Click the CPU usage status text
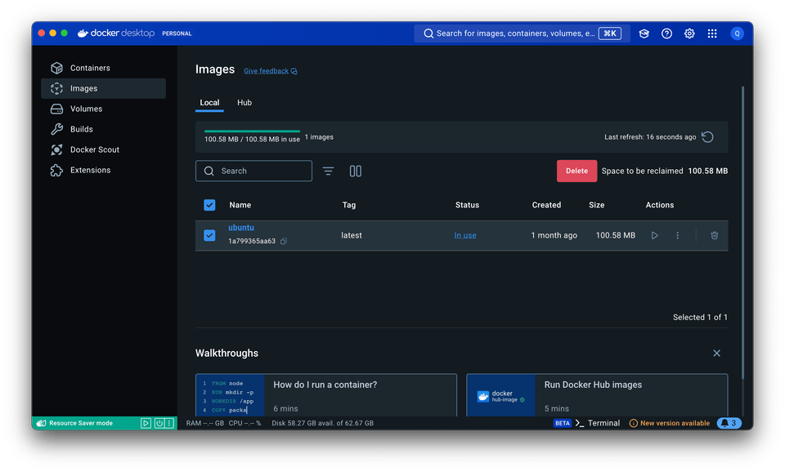The height and width of the screenshot is (472, 785). tap(244, 423)
